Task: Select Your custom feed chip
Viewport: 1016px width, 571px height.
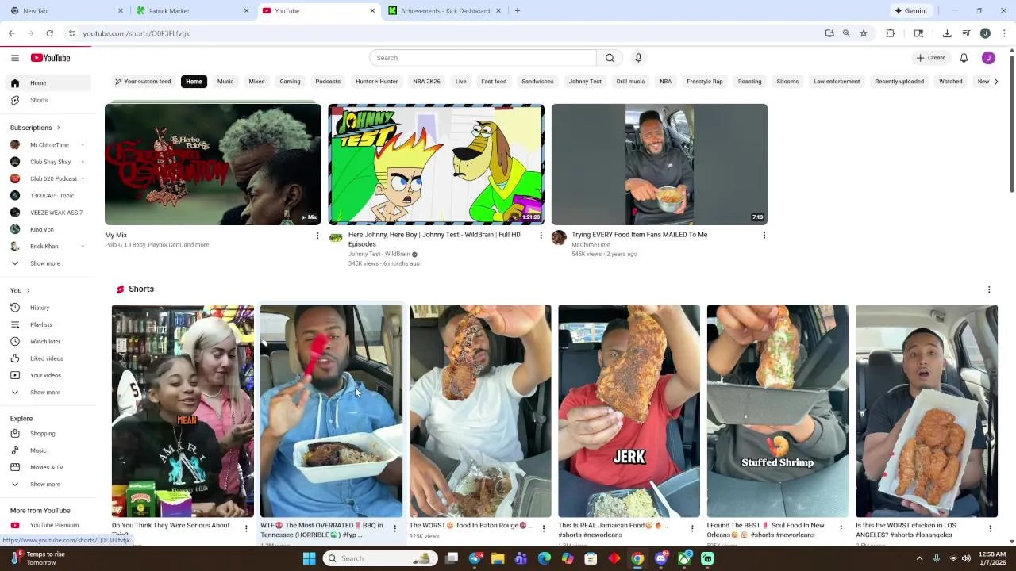Action: 143,82
